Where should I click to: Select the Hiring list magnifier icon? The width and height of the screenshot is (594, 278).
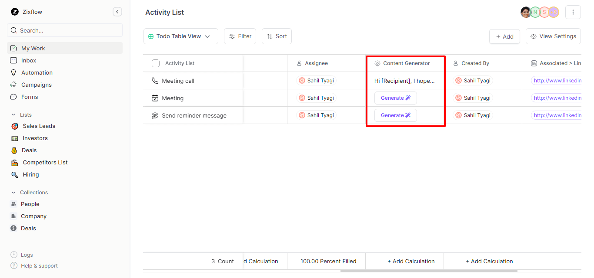point(14,174)
